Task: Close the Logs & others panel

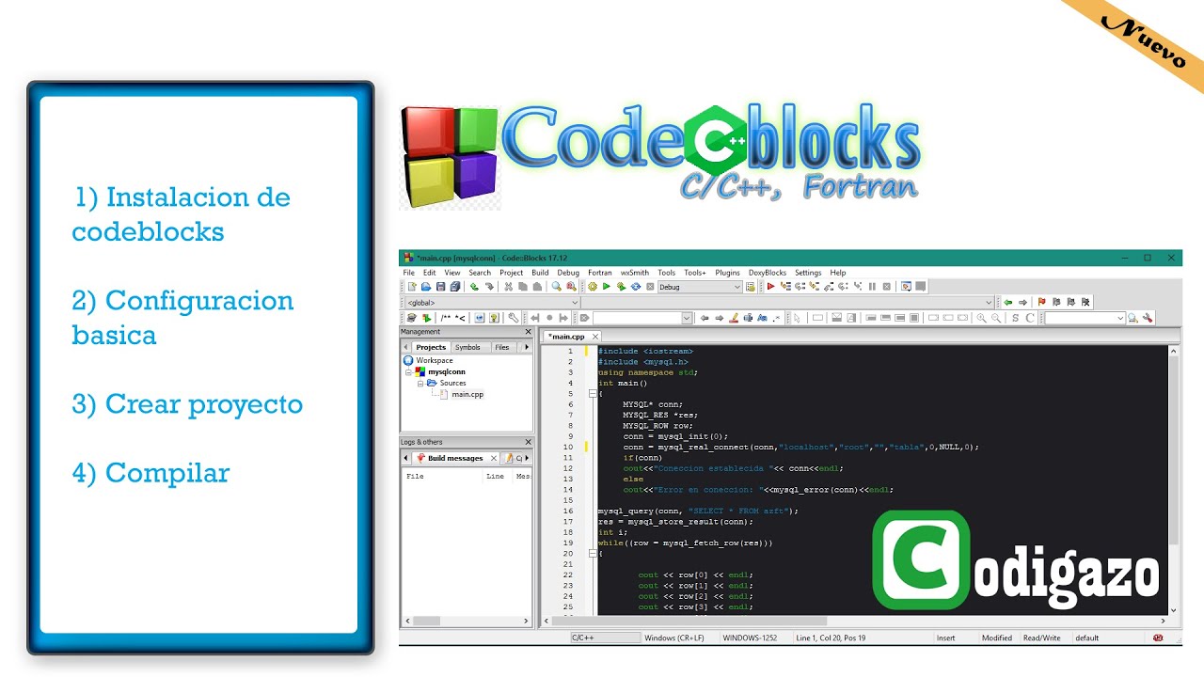Action: pos(527,442)
